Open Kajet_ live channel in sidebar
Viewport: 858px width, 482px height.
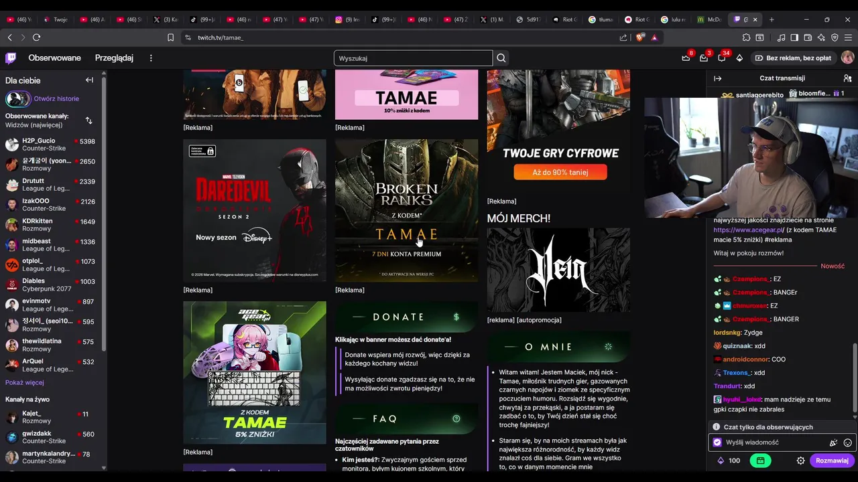50,417
